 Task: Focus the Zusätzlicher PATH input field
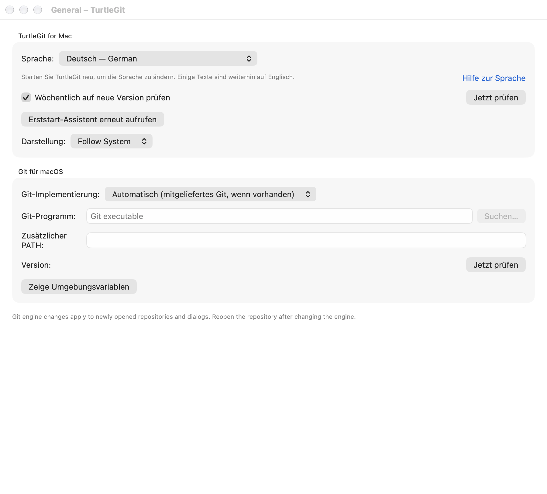tap(306, 240)
